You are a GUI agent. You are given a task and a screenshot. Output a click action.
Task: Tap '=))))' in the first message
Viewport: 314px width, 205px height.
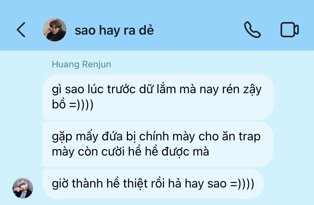(81, 105)
